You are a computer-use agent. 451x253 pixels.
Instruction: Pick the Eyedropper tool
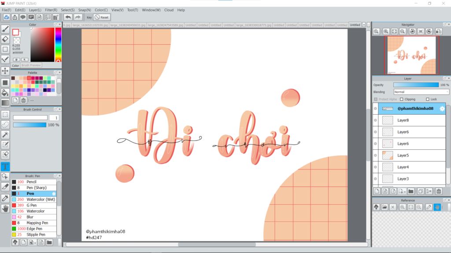pyautogui.click(x=5, y=198)
